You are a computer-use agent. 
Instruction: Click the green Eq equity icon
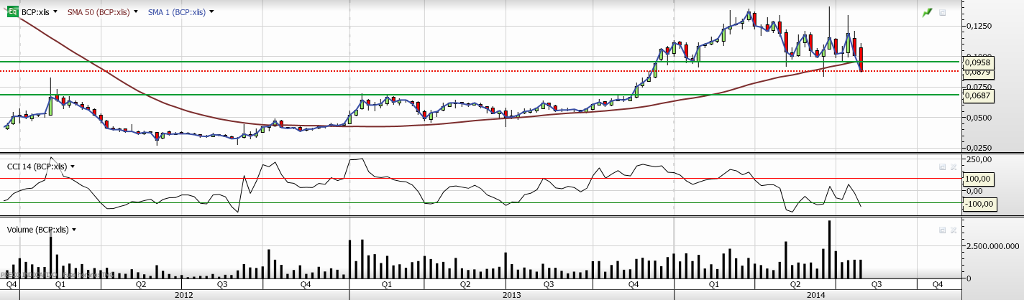coord(13,12)
